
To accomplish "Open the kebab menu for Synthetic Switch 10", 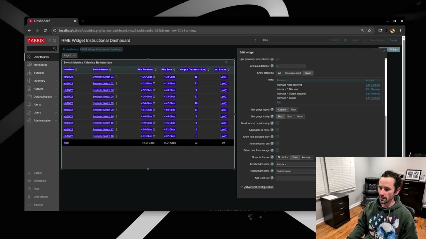I will pyautogui.click(x=117, y=117).
